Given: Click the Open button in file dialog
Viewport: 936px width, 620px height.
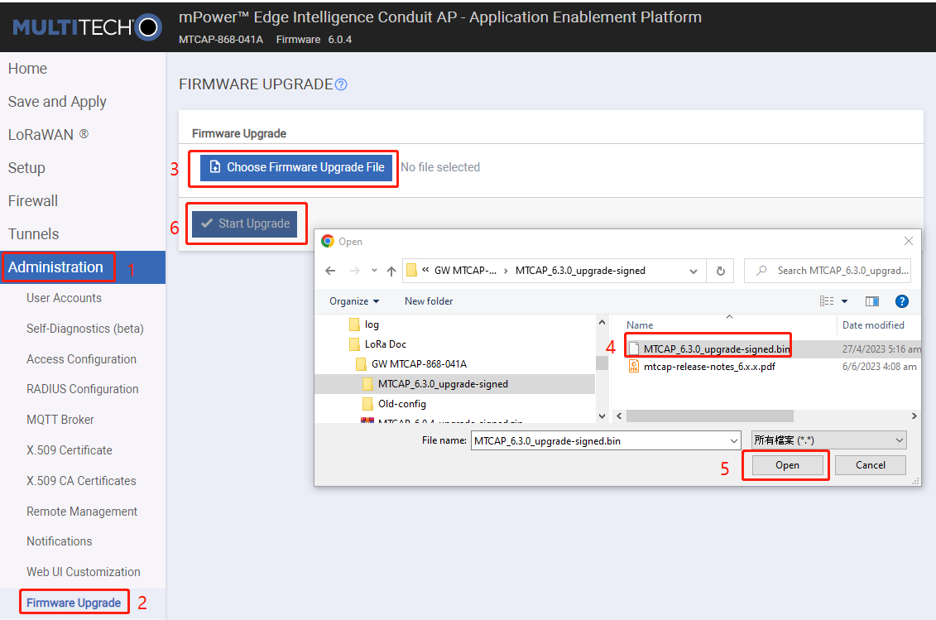Looking at the screenshot, I should [787, 465].
